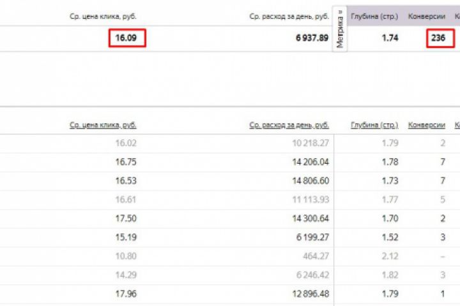Select the Ср. расход за день, руб. label in totals header
This screenshot has width=460, height=306.
pyautogui.click(x=289, y=17)
